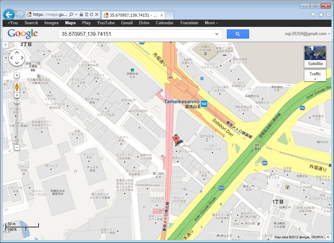This screenshot has height=243, width=334.
Task: Click the overview map expand arrow
Action: click(328, 237)
